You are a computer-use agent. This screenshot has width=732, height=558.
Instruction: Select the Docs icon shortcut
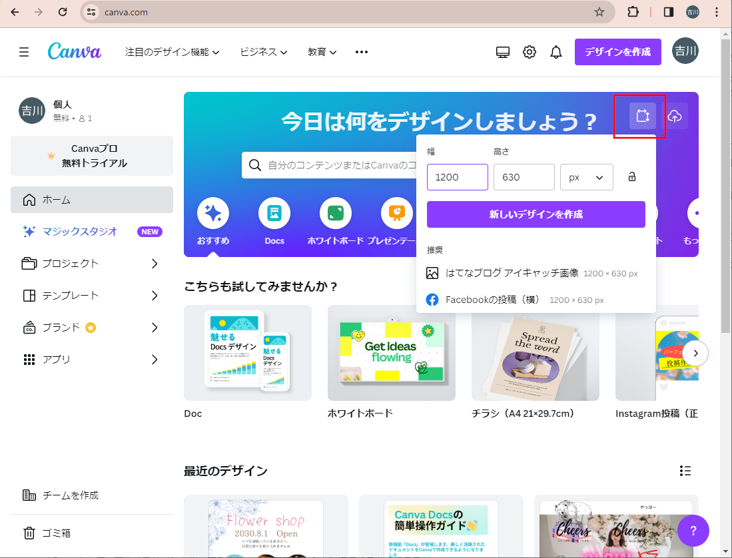pyautogui.click(x=274, y=214)
